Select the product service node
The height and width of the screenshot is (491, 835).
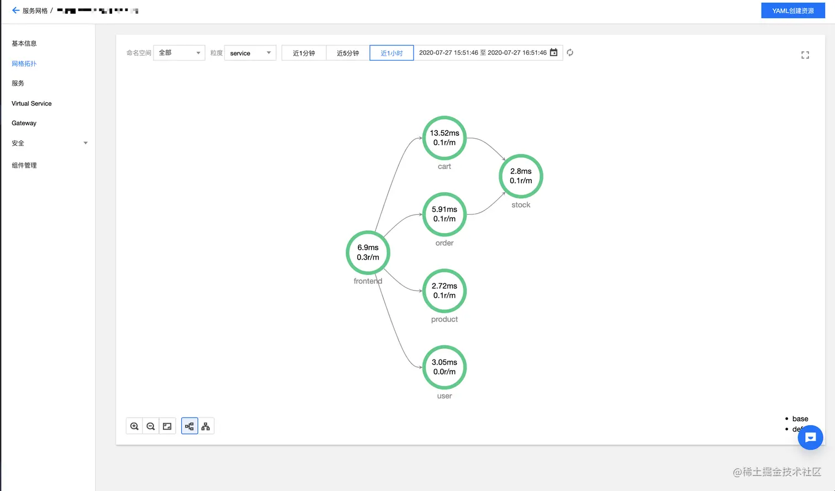point(445,291)
